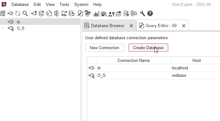Click the connect plug toolbar icon
The width and height of the screenshot is (220, 121).
click(x=10, y=14)
